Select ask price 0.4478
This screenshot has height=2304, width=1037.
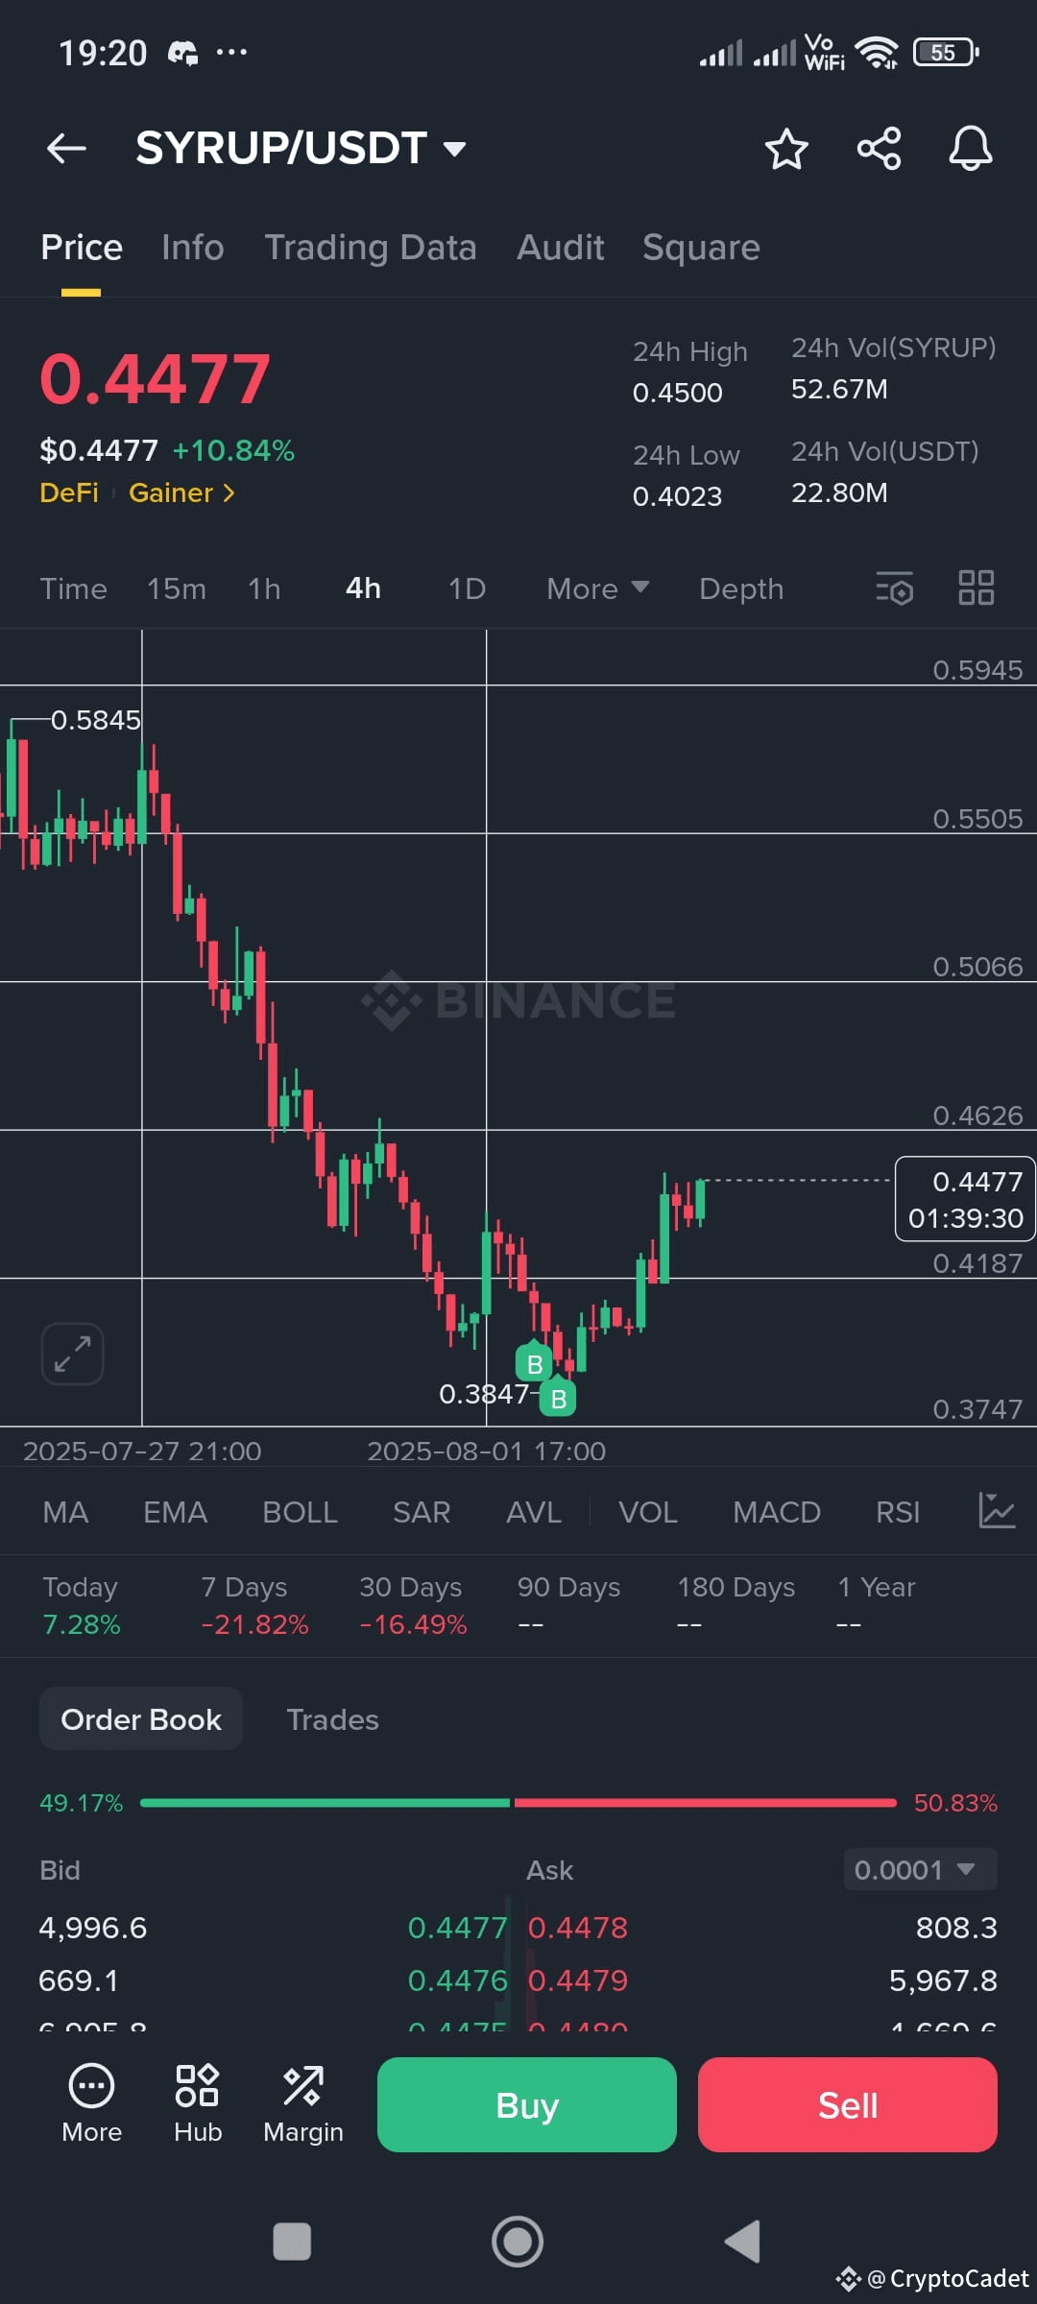tap(578, 1928)
